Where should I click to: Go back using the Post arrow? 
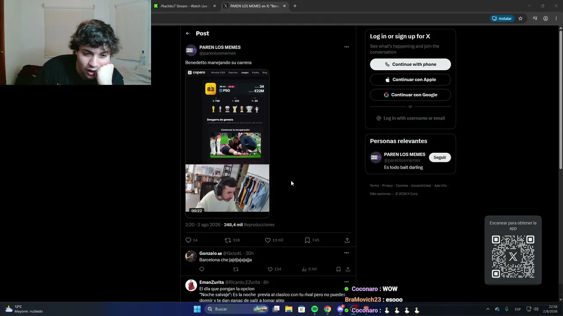(188, 33)
